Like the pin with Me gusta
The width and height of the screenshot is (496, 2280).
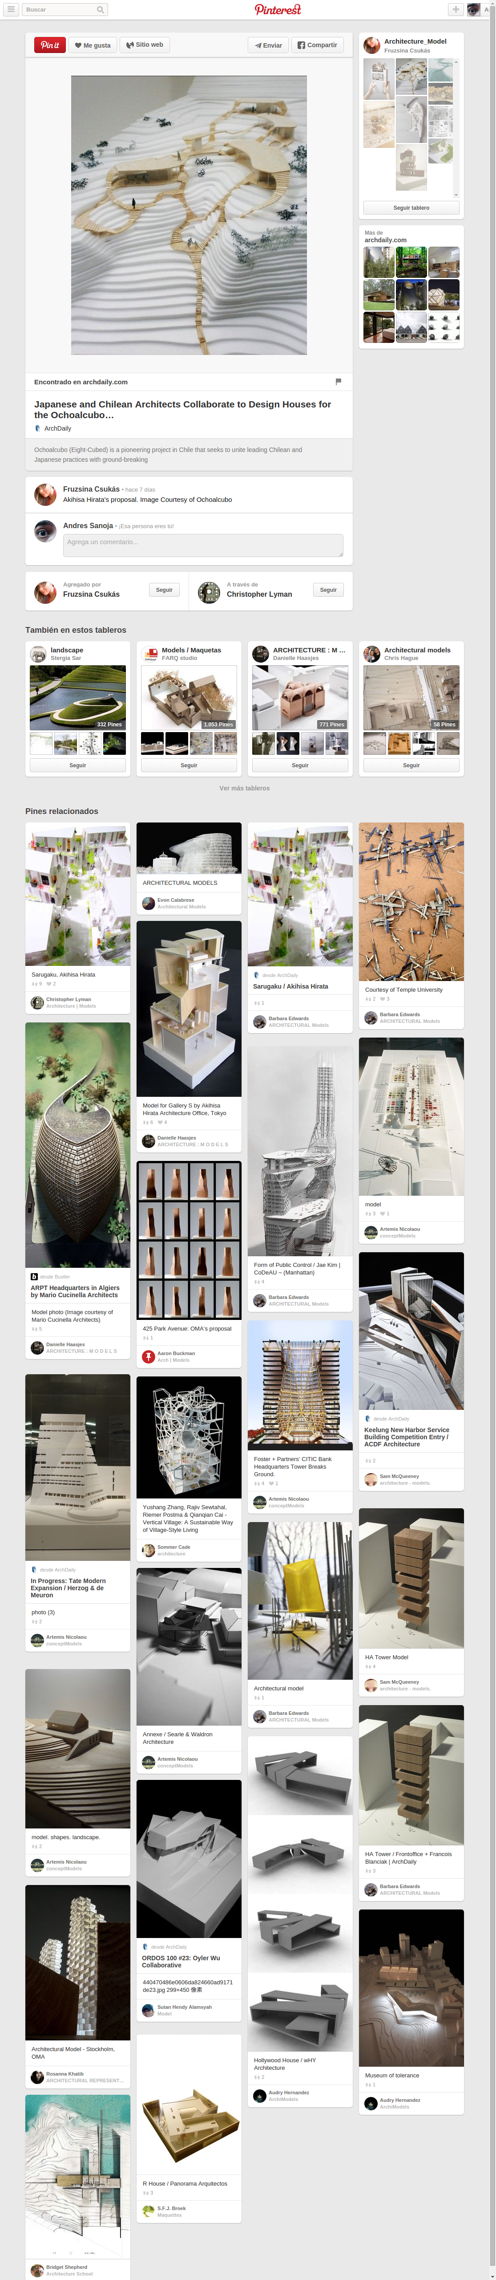(92, 45)
